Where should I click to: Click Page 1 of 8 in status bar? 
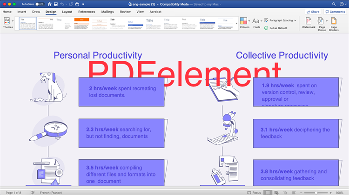13,193
